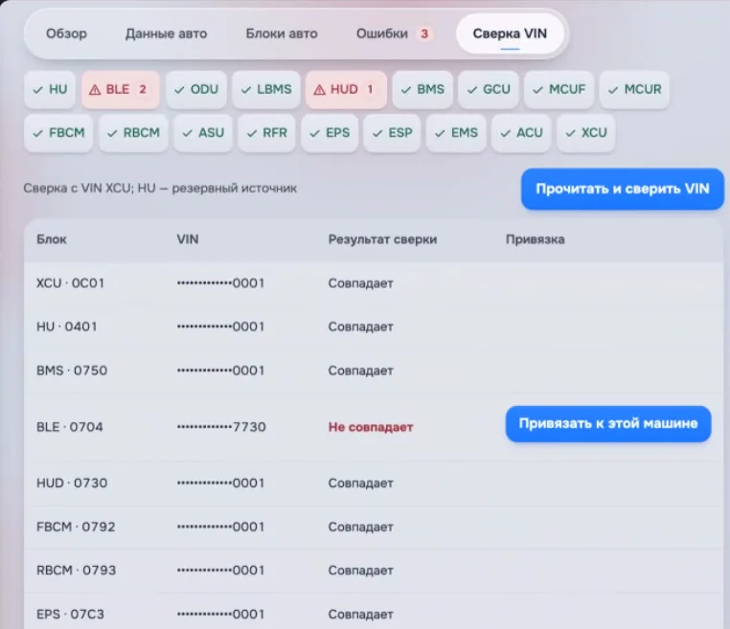Open the Блоки авто tab

point(282,34)
